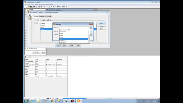Click the Copy toolbar icon
The width and height of the screenshot is (183, 103).
tap(39, 7)
